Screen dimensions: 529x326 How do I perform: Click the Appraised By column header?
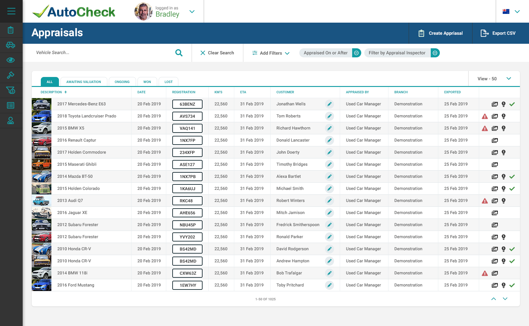coord(357,92)
